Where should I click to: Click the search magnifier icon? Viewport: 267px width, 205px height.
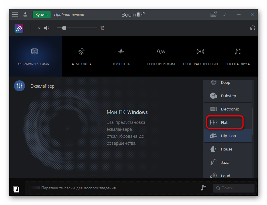[218, 188]
